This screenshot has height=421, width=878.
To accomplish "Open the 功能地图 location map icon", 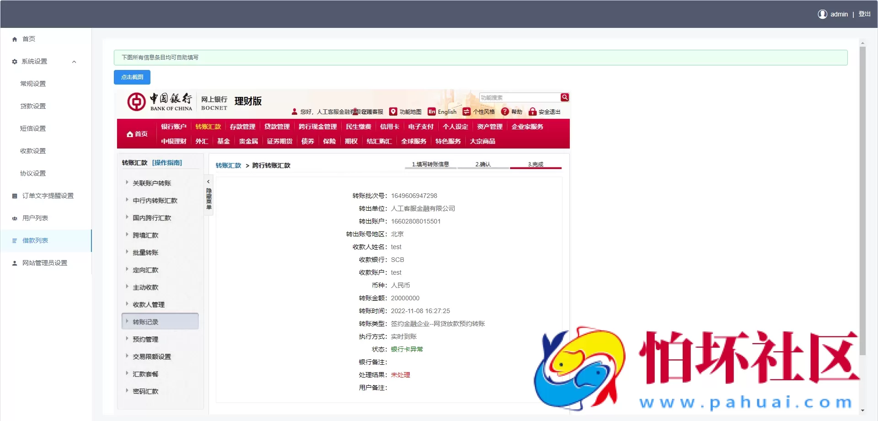I will tap(393, 111).
